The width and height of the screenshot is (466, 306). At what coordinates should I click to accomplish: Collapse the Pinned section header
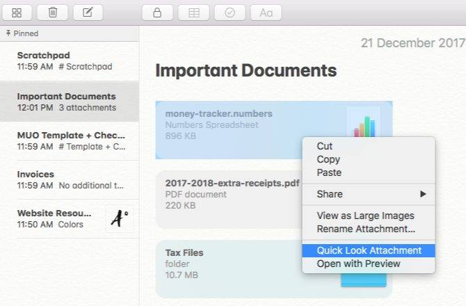21,33
